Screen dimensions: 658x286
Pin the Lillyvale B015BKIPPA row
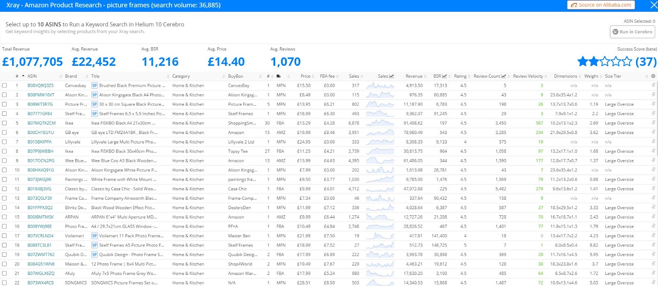pyautogui.click(x=653, y=142)
